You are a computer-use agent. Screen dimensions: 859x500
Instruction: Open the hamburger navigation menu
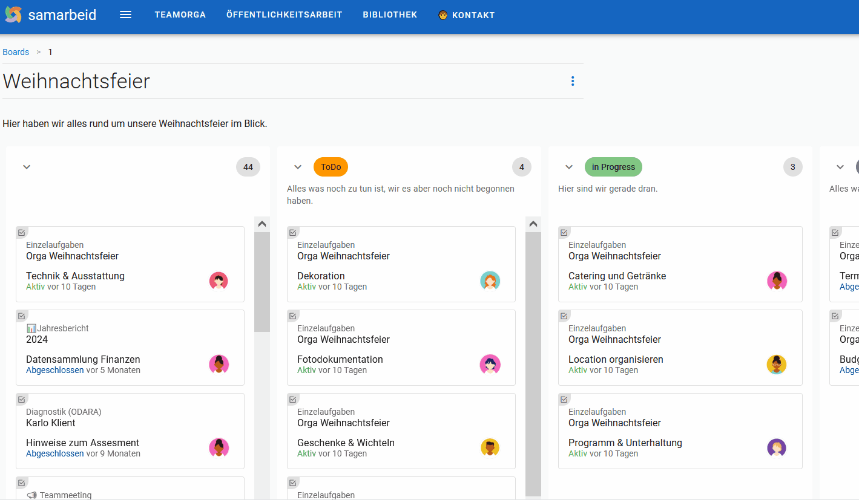125,15
